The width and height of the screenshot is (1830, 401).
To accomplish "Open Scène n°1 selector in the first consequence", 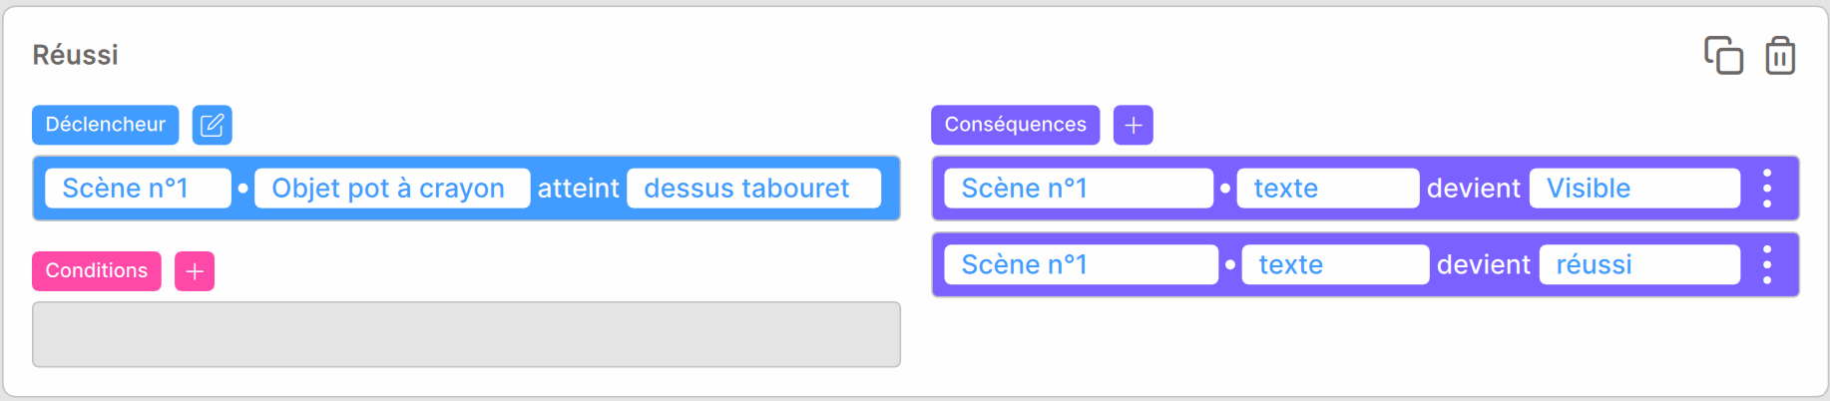I will 1079,188.
